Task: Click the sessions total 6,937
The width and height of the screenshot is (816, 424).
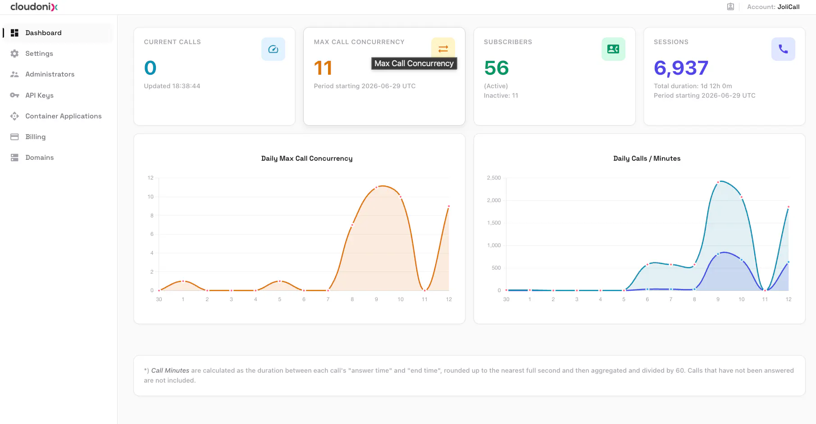Action: pos(681,68)
